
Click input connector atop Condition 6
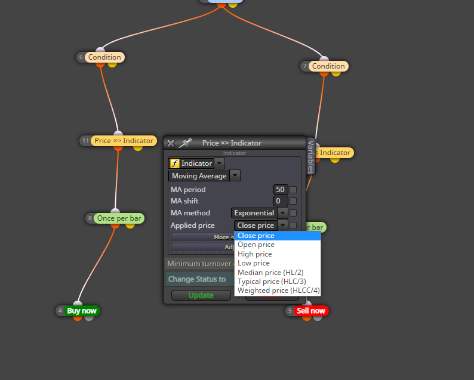(x=100, y=50)
